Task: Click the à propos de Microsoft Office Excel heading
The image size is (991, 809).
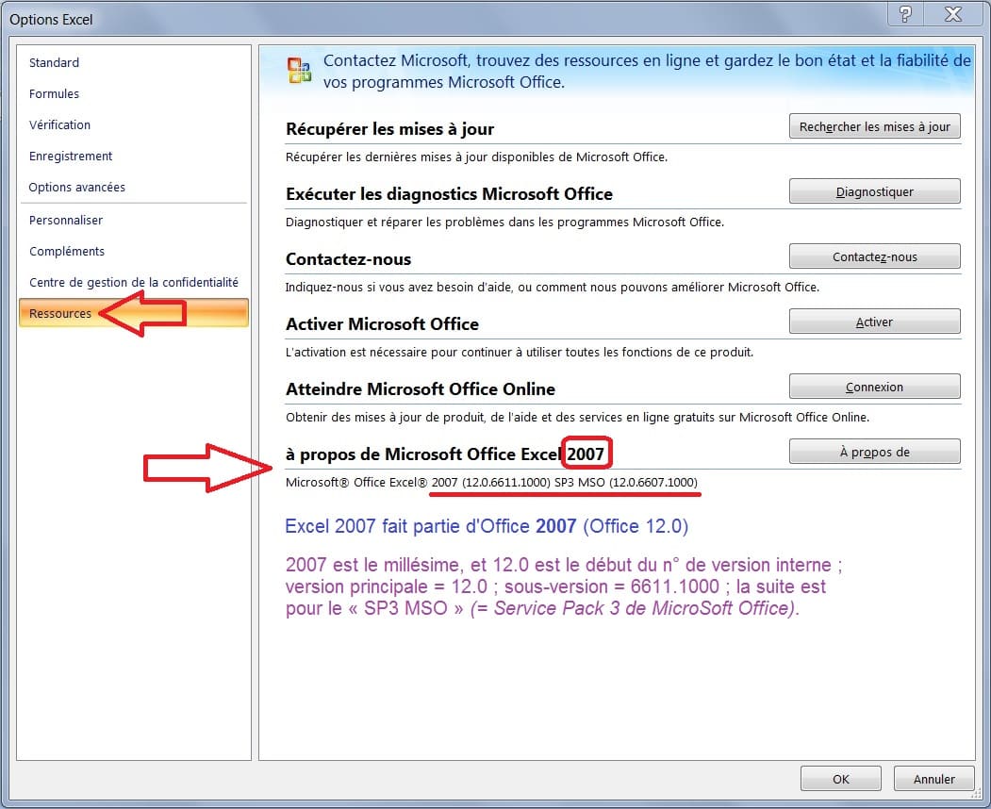Action: click(x=446, y=454)
